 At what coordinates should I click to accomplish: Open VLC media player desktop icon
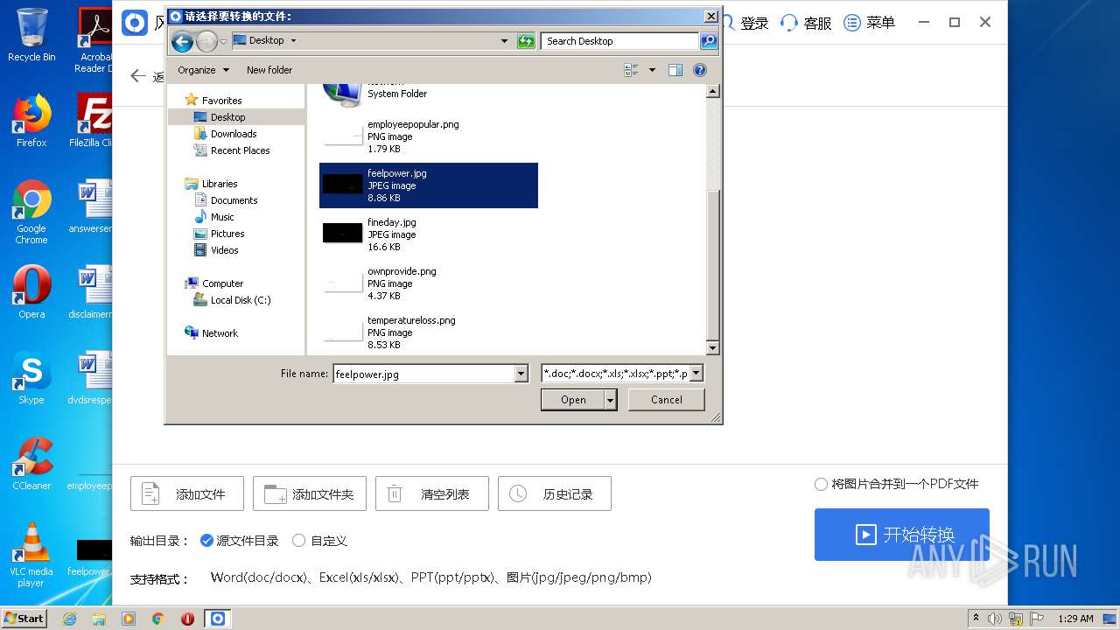tap(31, 554)
